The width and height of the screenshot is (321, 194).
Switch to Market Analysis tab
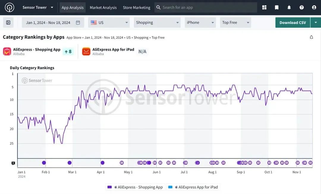[x=103, y=7]
